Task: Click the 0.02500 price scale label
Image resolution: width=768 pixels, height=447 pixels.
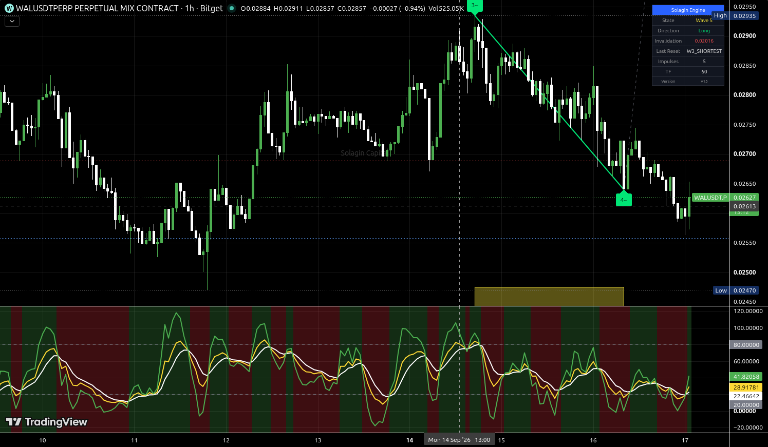Action: [744, 273]
